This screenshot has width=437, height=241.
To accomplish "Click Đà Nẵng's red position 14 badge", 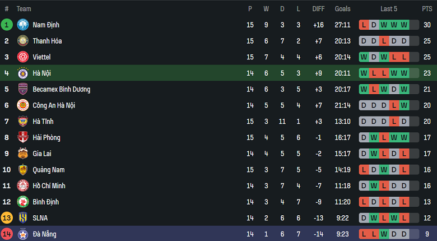I will pos(7,234).
